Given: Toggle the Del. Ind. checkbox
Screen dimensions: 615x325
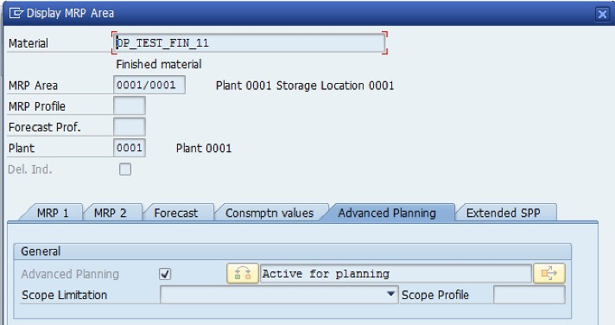Looking at the screenshot, I should [x=125, y=169].
